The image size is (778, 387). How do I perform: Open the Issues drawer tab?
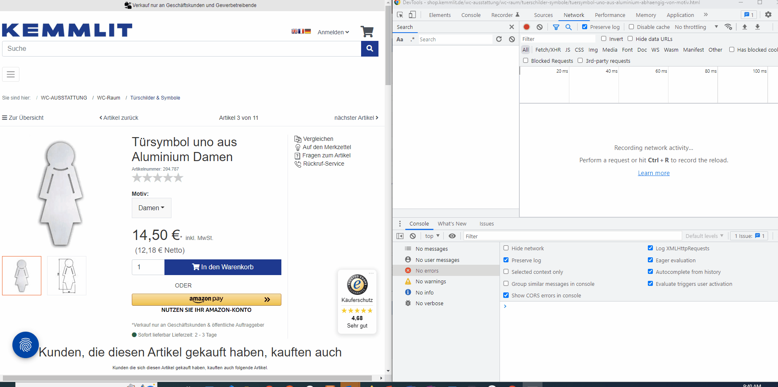point(486,223)
